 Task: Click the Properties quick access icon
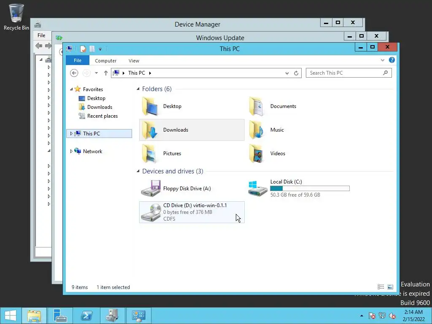click(x=83, y=49)
